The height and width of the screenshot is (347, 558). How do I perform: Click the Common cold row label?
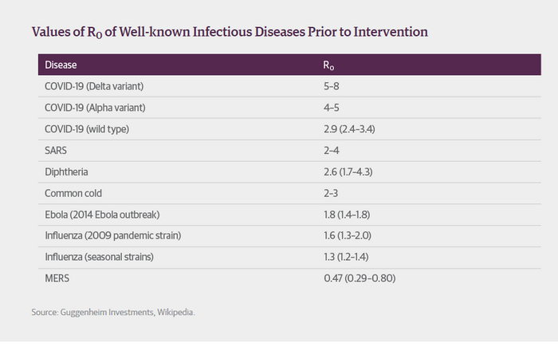(74, 192)
